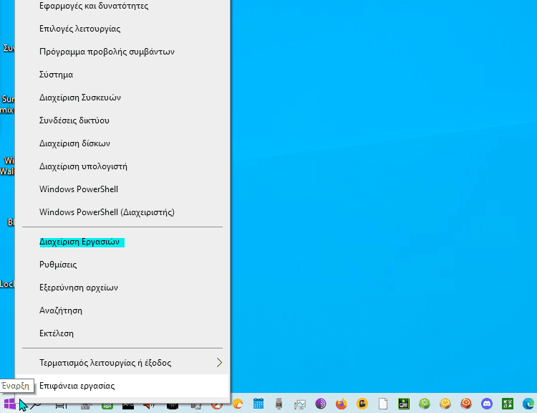
Task: Open the green-and-black device taskbar icon
Action: (404, 404)
